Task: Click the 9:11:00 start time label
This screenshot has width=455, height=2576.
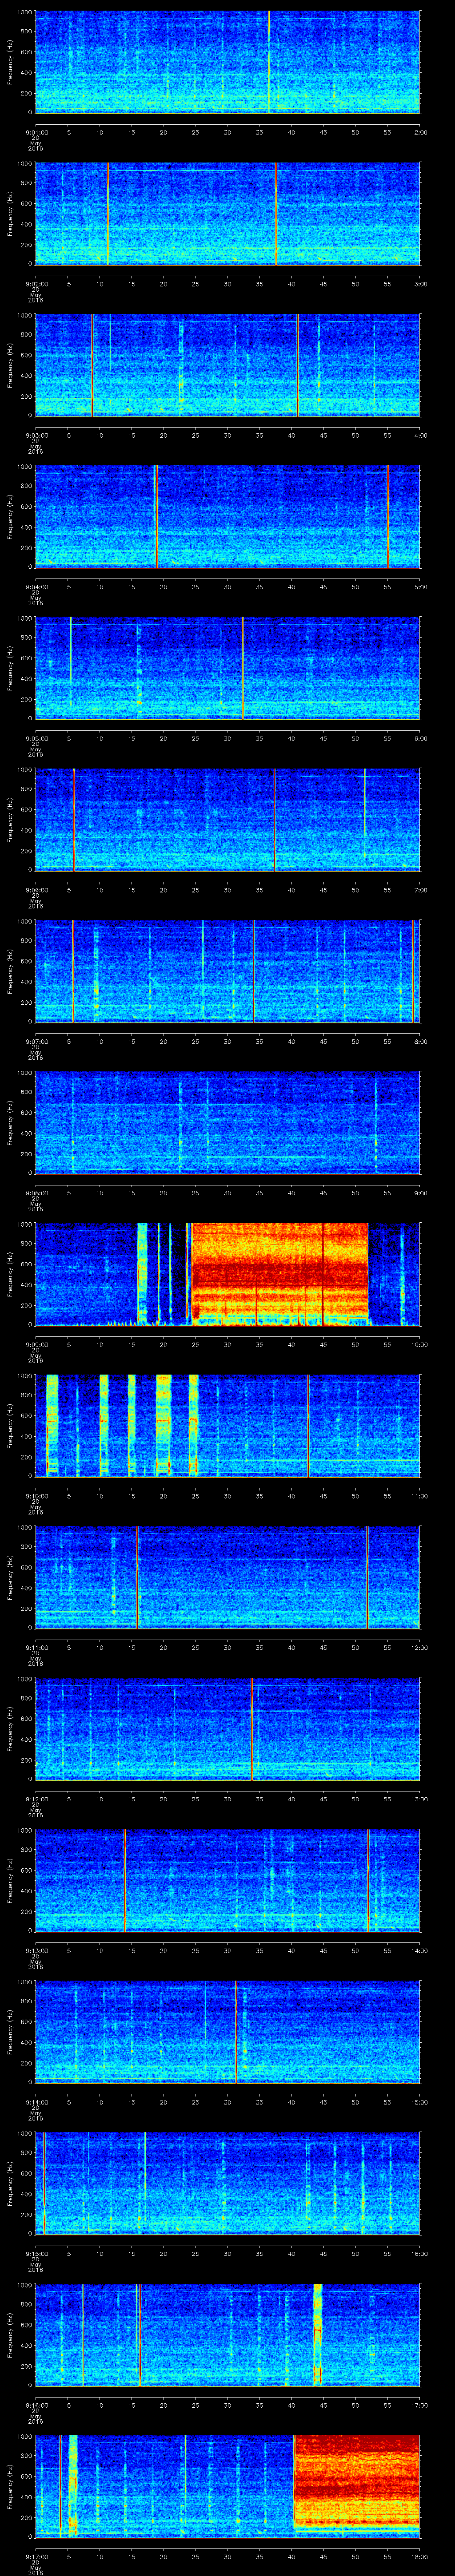Action: [x=37, y=1647]
